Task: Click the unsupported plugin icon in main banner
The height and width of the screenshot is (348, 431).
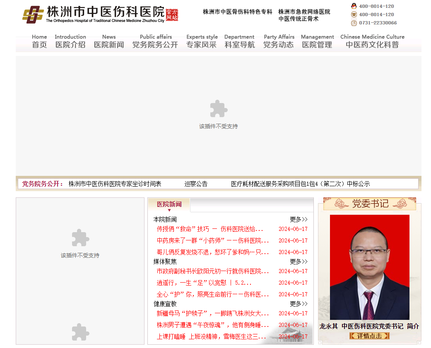Action: click(219, 109)
